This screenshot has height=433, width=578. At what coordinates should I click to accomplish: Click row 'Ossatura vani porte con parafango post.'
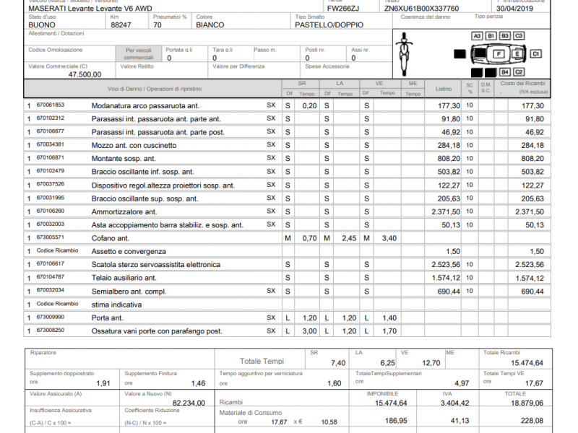(287, 331)
